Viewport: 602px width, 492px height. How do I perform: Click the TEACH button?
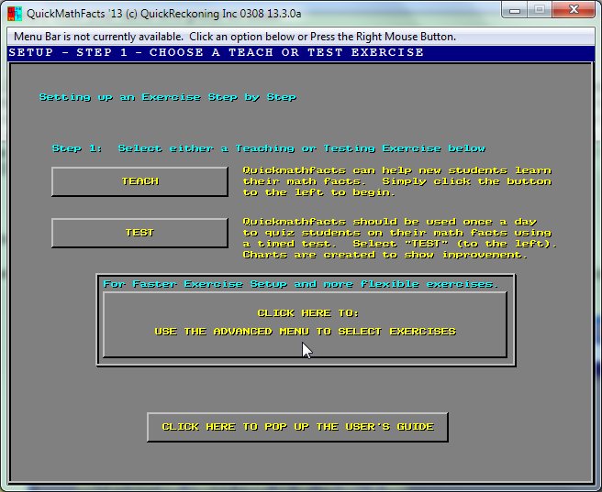point(139,181)
